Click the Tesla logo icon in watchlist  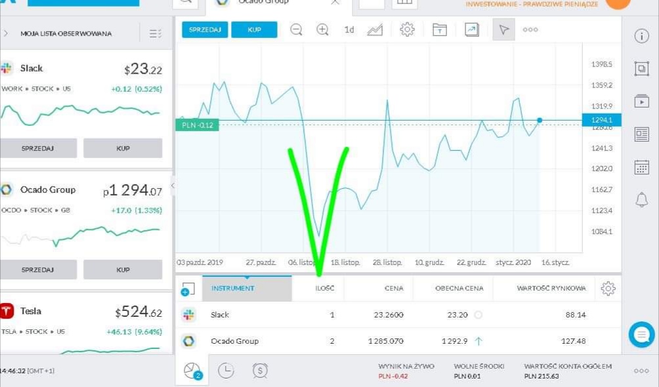(x=7, y=311)
